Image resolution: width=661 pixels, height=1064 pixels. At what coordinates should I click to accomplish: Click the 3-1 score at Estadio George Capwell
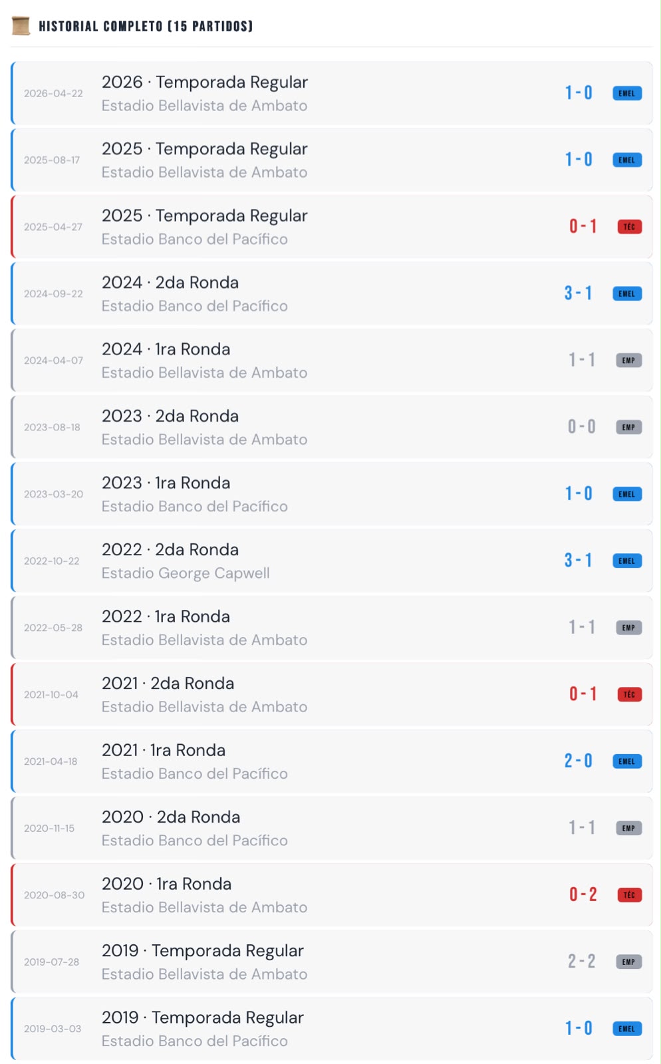pos(578,561)
